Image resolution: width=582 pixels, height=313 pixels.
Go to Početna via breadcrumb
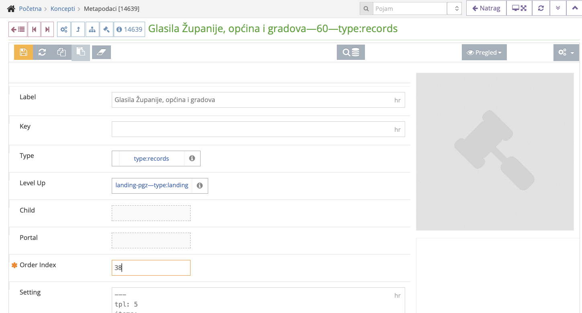click(x=31, y=8)
